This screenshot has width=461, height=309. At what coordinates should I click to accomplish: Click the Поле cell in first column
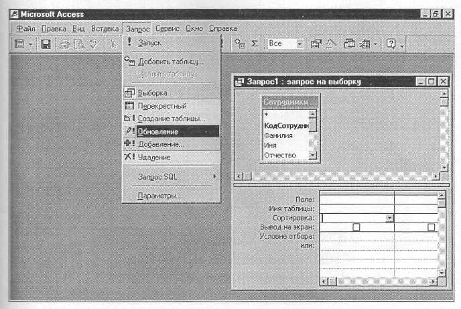pyautogui.click(x=356, y=200)
